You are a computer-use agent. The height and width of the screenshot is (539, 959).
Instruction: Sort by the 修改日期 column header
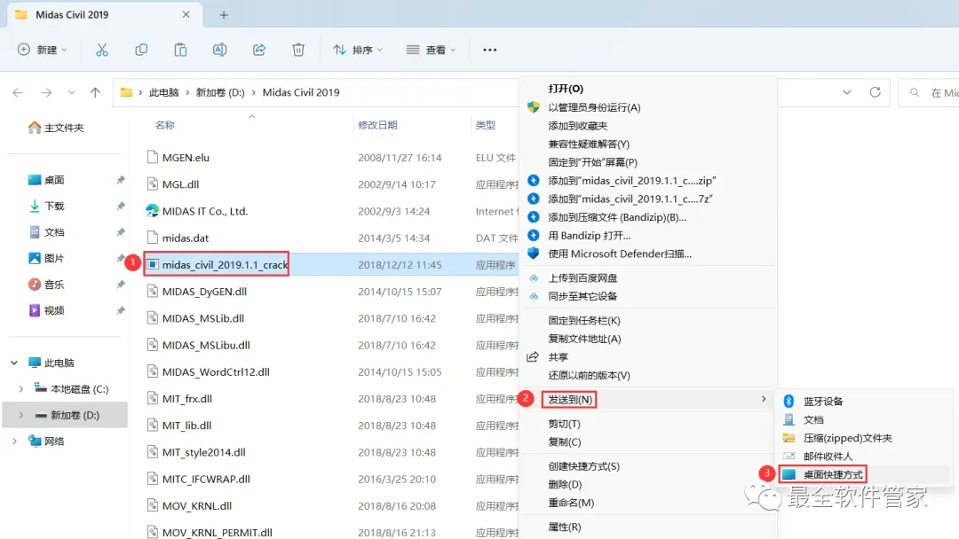click(377, 125)
